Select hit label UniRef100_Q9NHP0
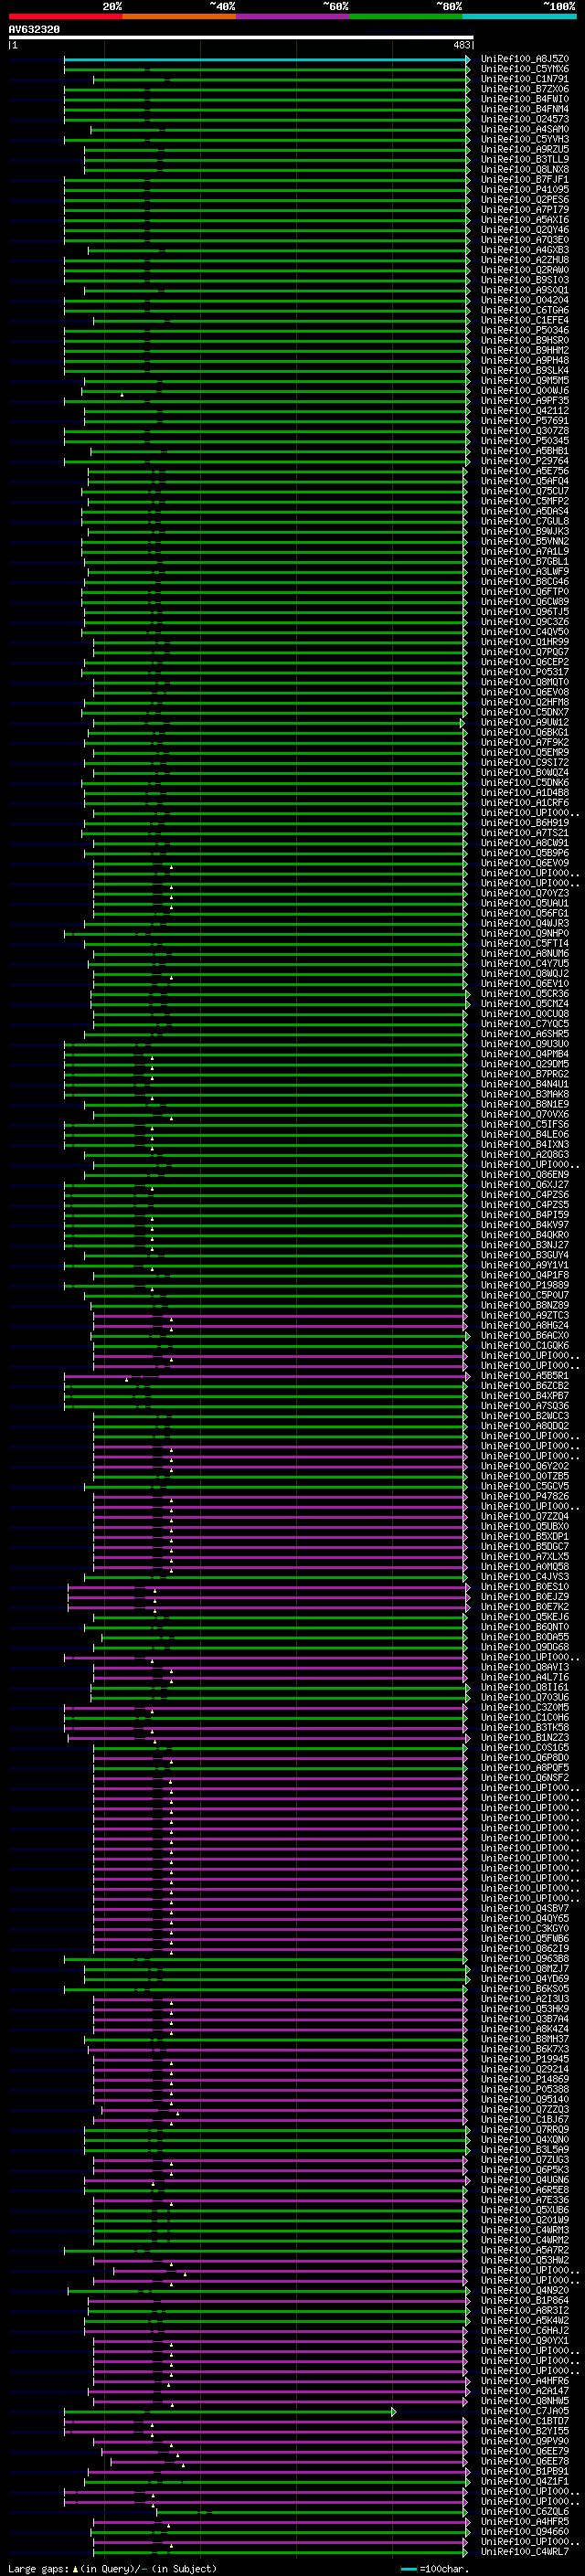Screen dimensions: 585x2576 [x=525, y=933]
